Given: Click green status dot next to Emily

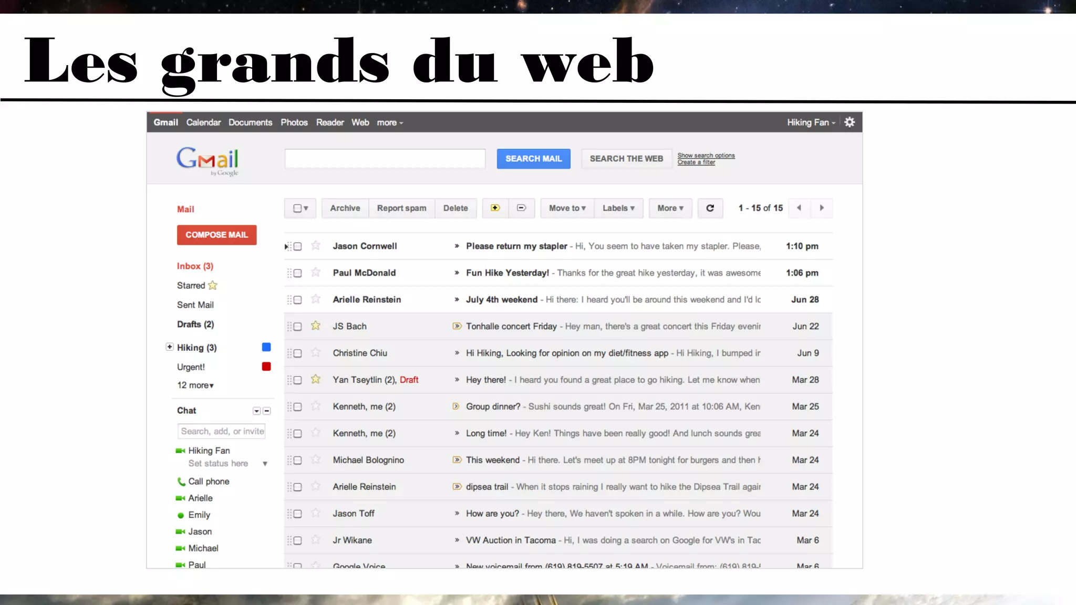Looking at the screenshot, I should pyautogui.click(x=181, y=515).
